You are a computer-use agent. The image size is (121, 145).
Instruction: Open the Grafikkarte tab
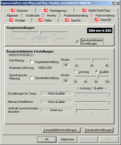[33, 16]
